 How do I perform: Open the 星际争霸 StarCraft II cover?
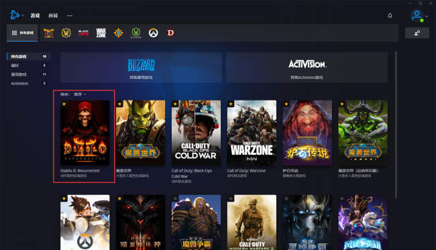pyautogui.click(x=307, y=223)
